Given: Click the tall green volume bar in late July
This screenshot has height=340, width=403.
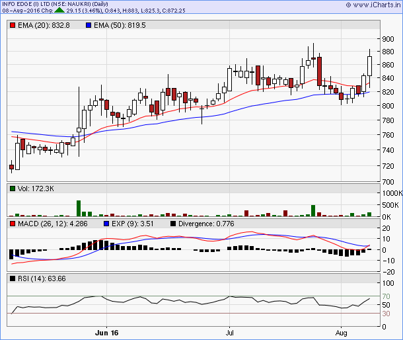Looking at the screenshot, I should [x=313, y=210].
